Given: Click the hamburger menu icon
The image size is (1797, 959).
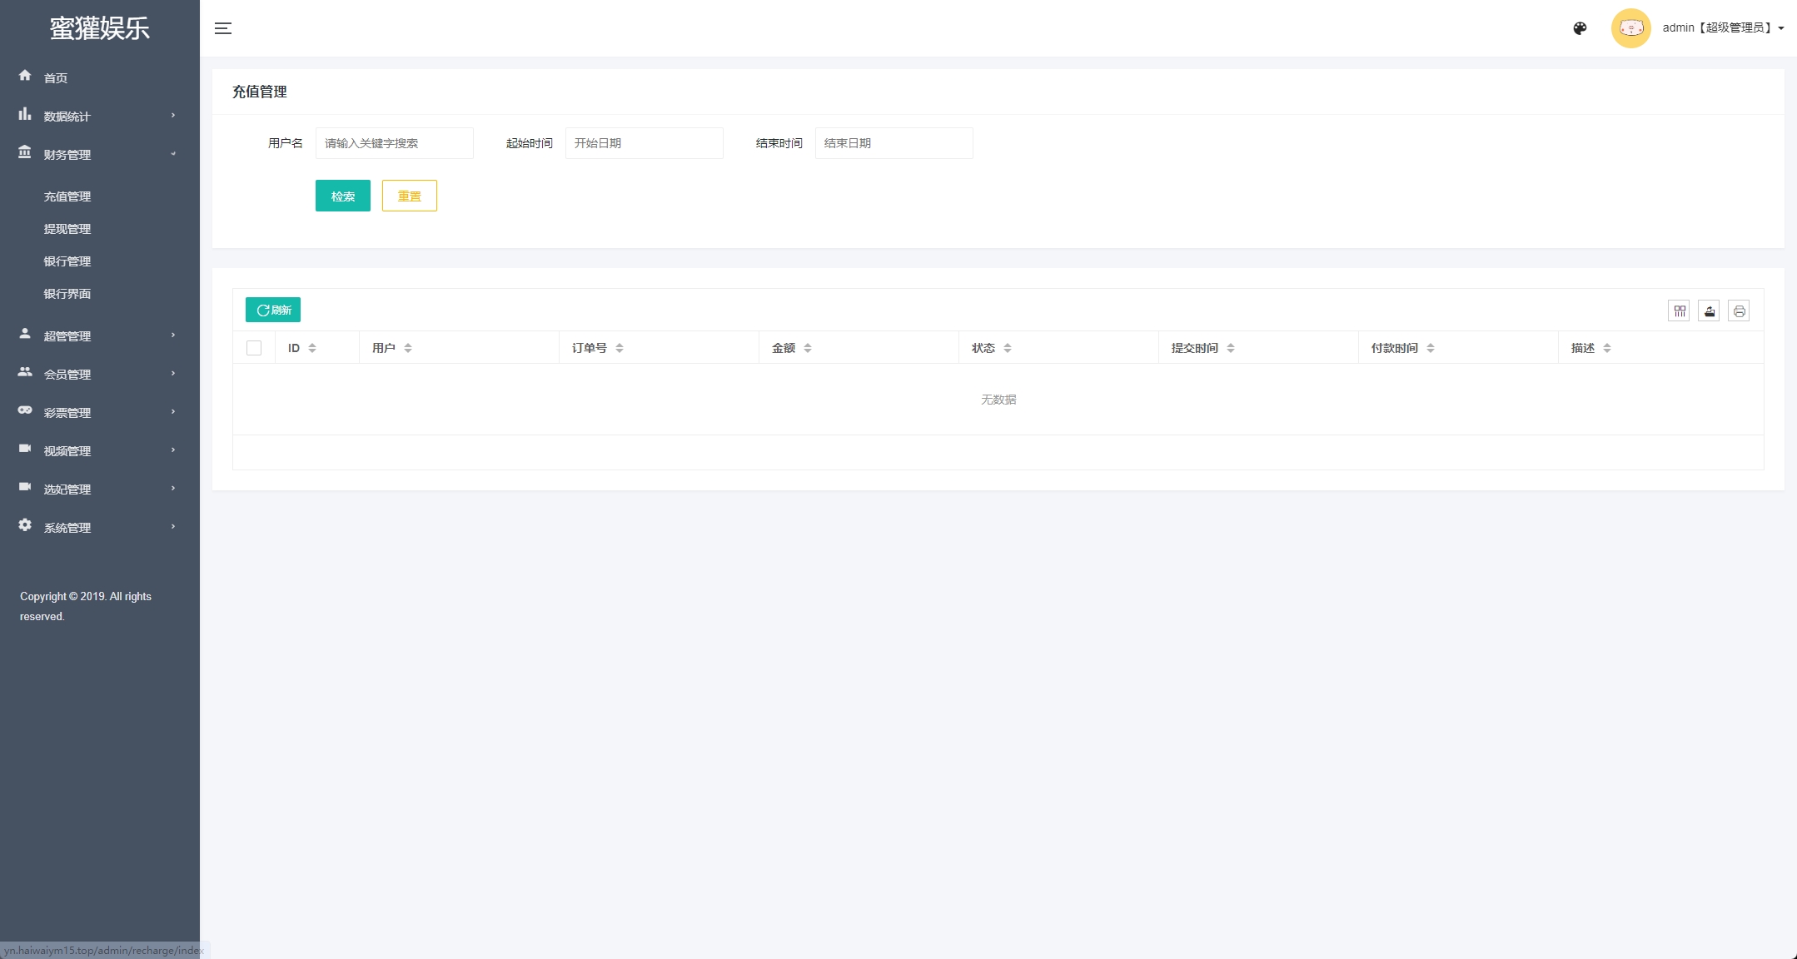Looking at the screenshot, I should point(222,28).
